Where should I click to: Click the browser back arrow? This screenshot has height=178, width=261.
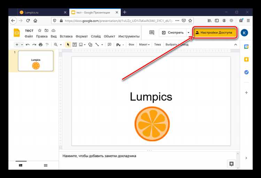click(x=13, y=21)
